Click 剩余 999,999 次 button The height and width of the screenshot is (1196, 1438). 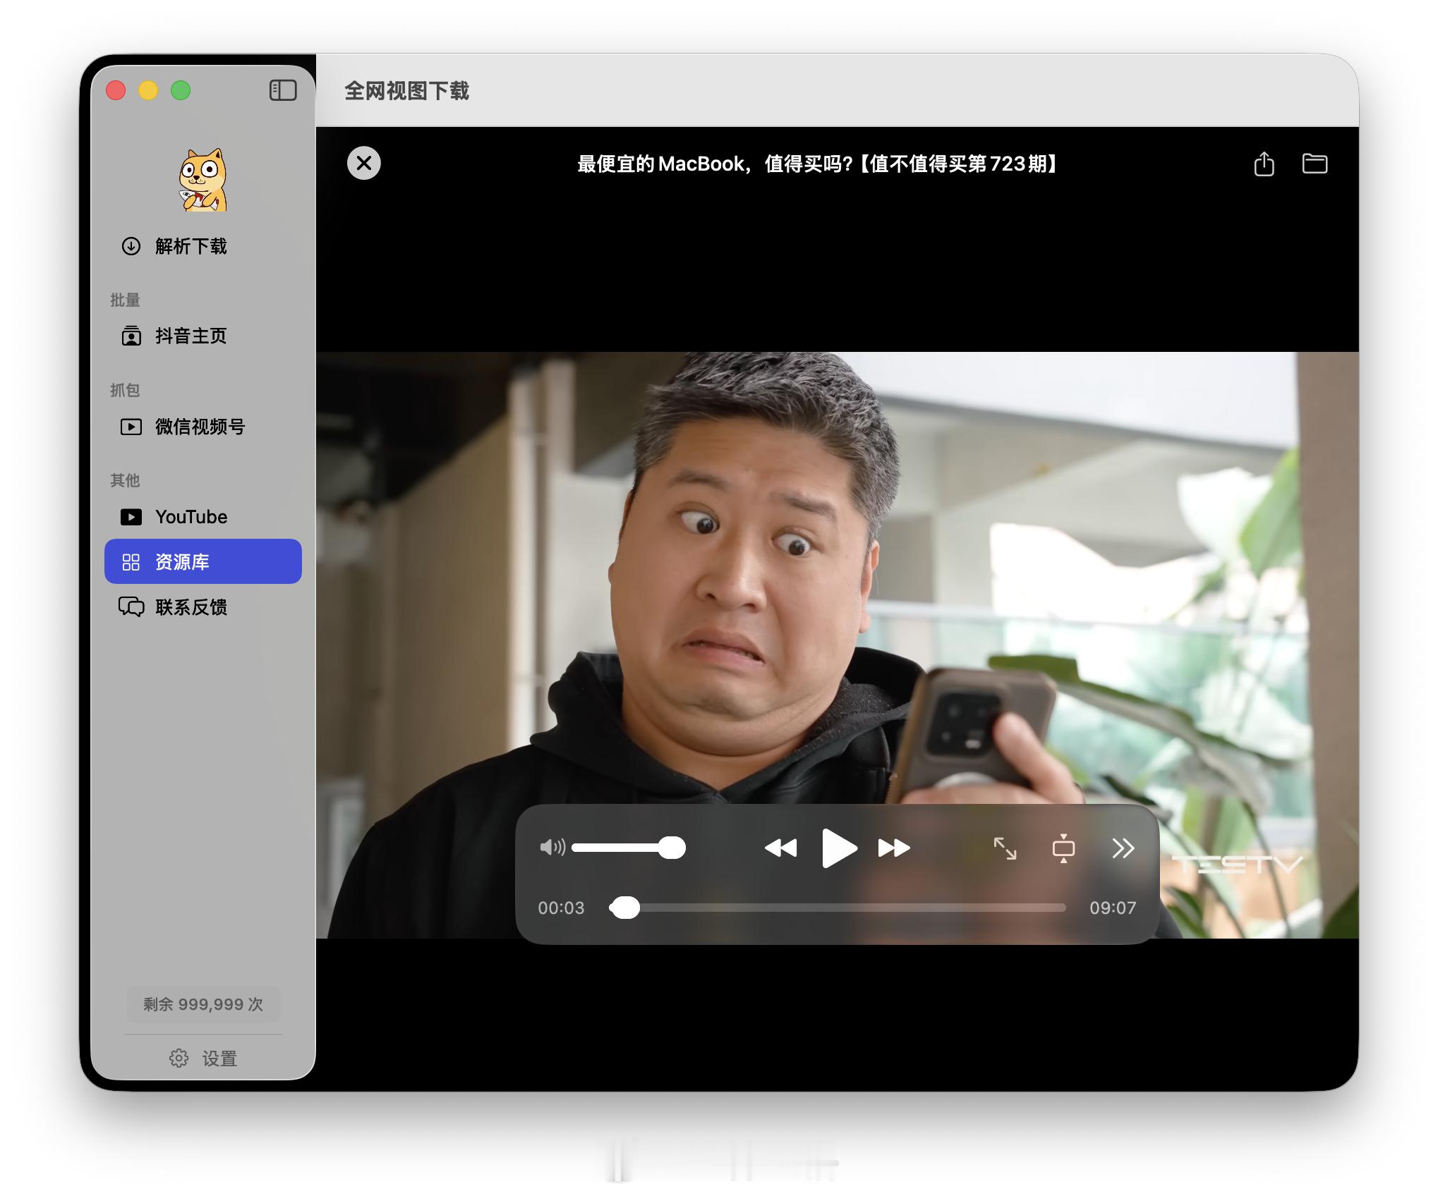click(x=203, y=1004)
